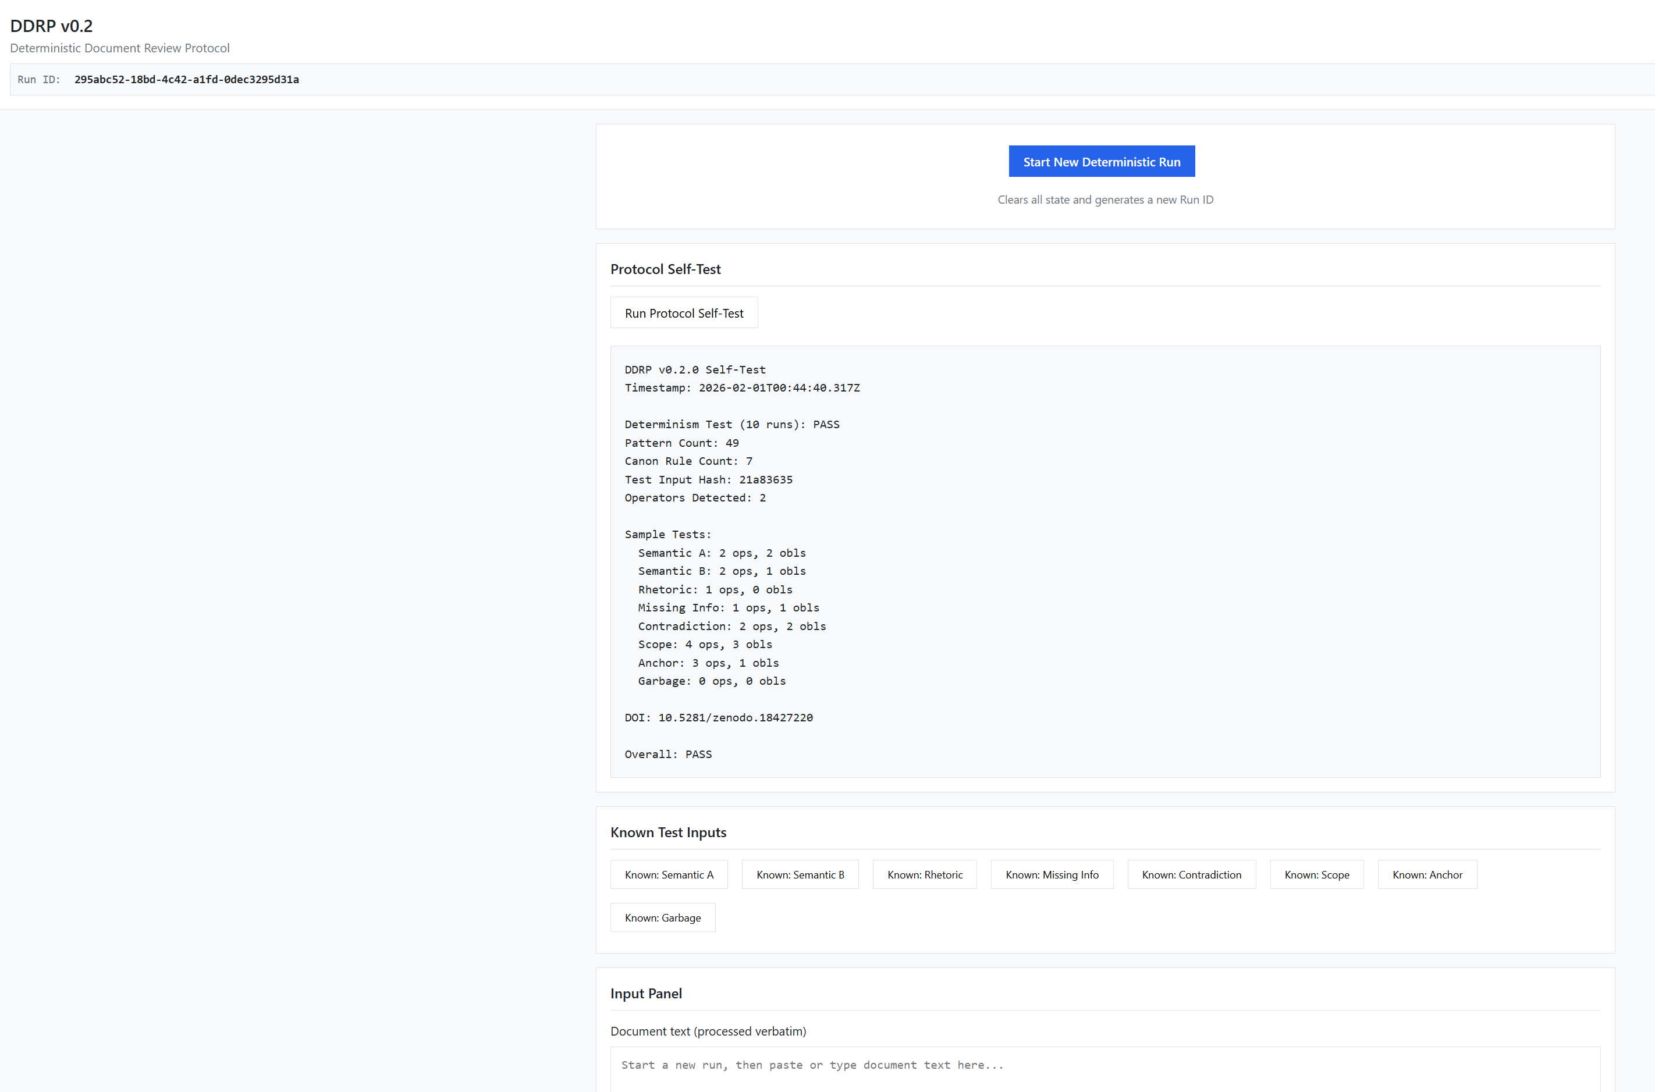Click the Test Input Hash line
The height and width of the screenshot is (1092, 1655).
[x=708, y=479]
